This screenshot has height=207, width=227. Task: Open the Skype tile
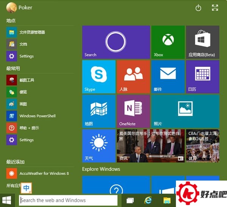pyautogui.click(x=99, y=77)
